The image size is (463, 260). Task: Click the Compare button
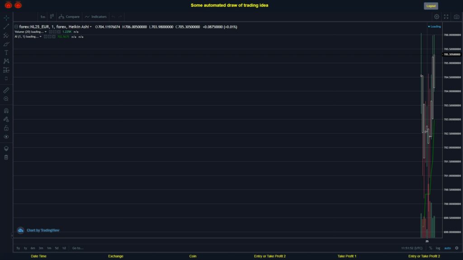point(69,17)
